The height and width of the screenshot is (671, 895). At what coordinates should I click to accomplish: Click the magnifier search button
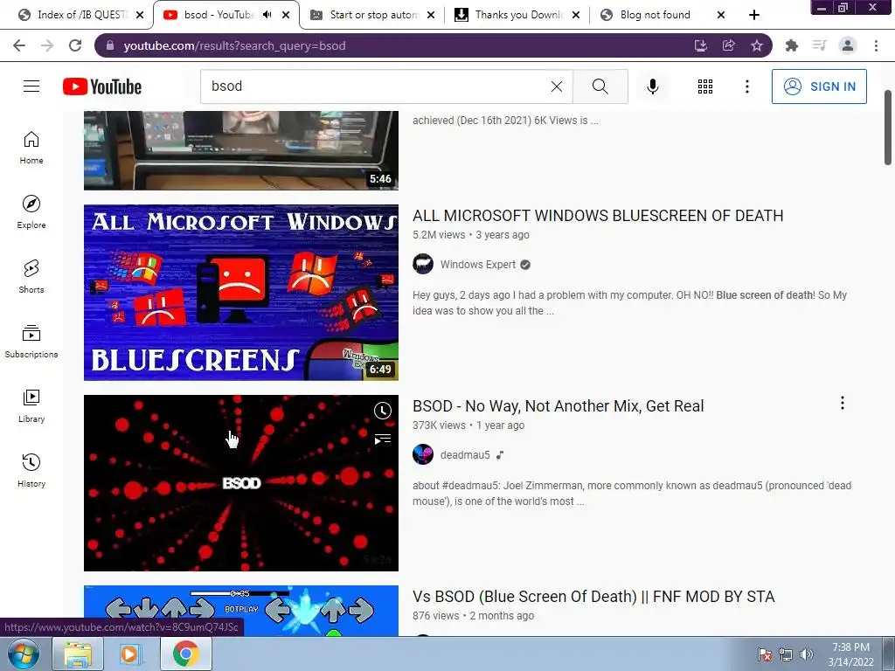[x=600, y=86]
